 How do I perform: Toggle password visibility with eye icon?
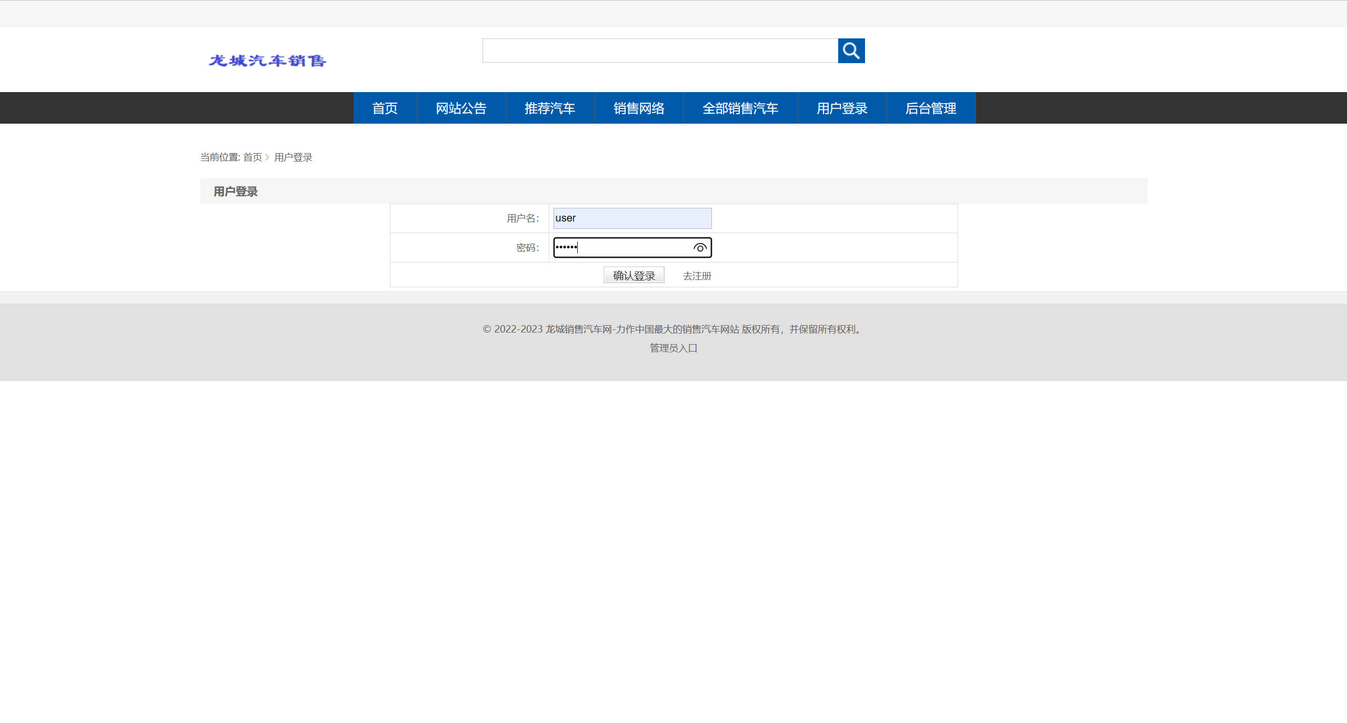pos(700,247)
